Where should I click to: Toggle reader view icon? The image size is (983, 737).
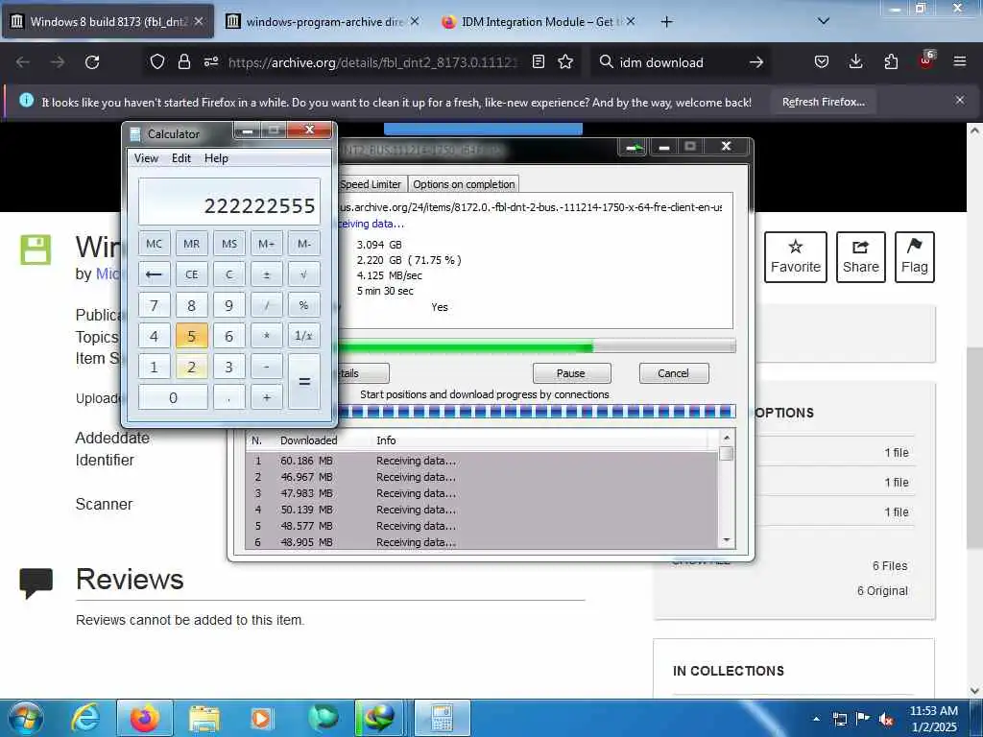(538, 61)
